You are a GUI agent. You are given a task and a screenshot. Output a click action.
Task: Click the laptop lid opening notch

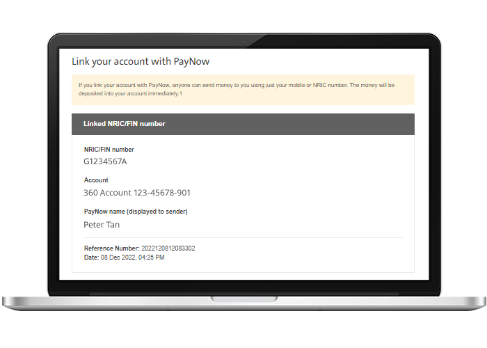(x=244, y=299)
